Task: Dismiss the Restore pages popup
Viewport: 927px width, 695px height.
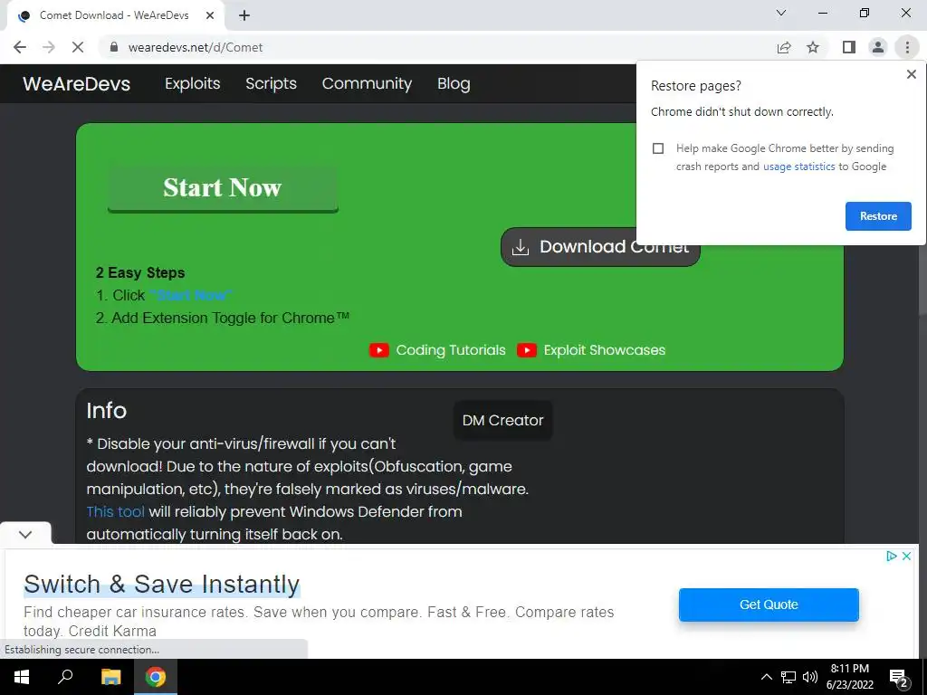Action: pos(911,74)
